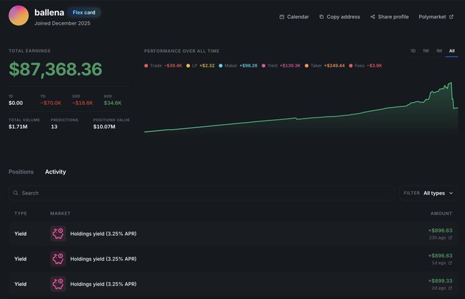Click the calendar icon next to Calendar

281,17
